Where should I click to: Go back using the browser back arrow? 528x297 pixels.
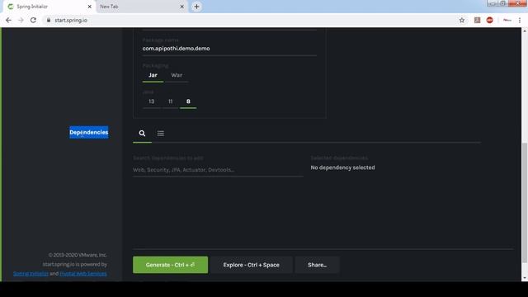click(x=8, y=20)
